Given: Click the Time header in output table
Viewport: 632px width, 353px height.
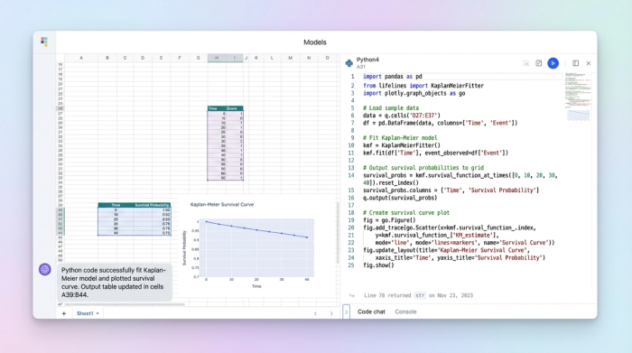Looking at the screenshot, I should (x=116, y=205).
